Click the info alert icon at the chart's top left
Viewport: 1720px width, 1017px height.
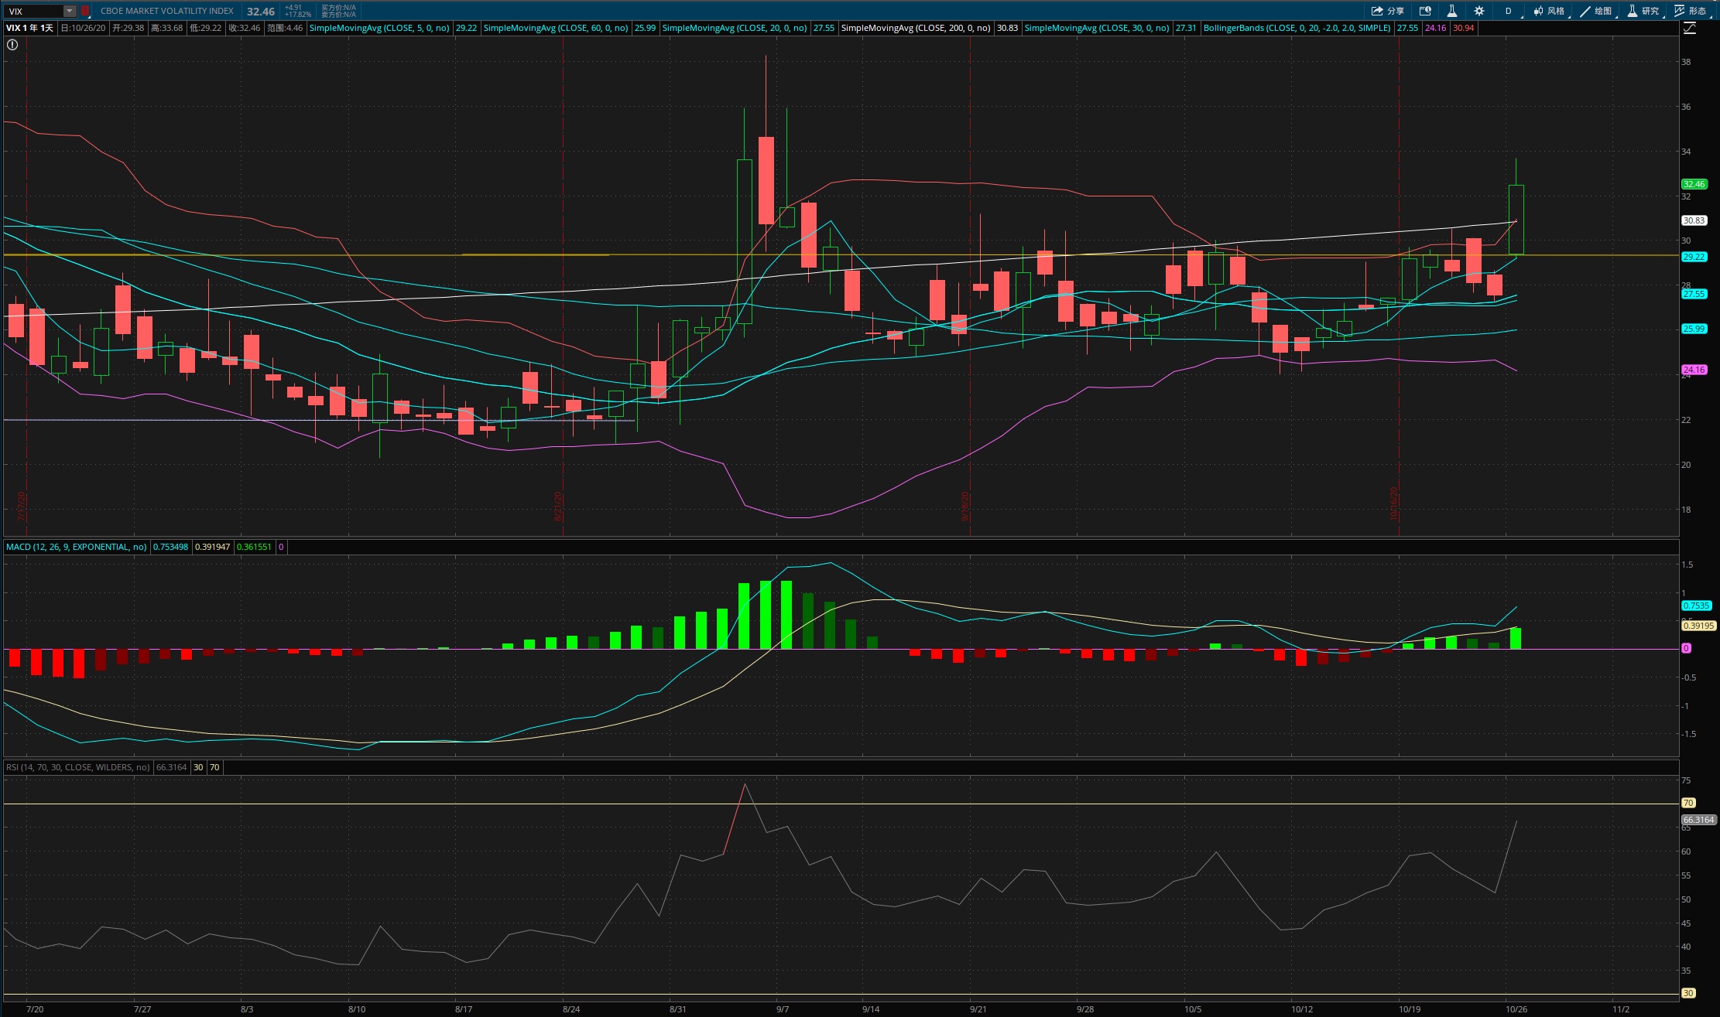point(12,45)
